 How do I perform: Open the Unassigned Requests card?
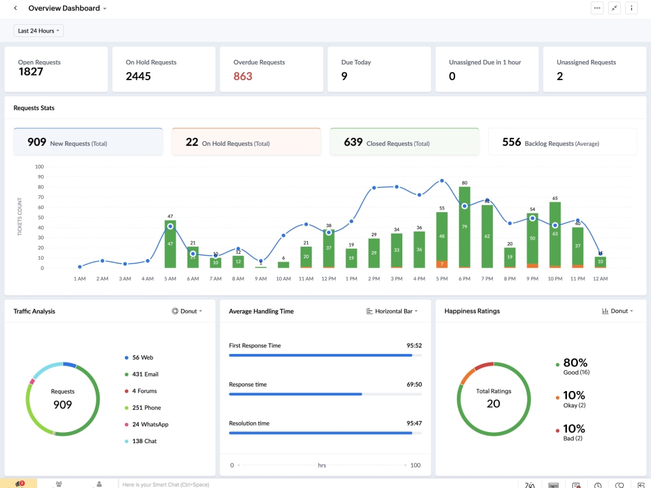(594, 70)
